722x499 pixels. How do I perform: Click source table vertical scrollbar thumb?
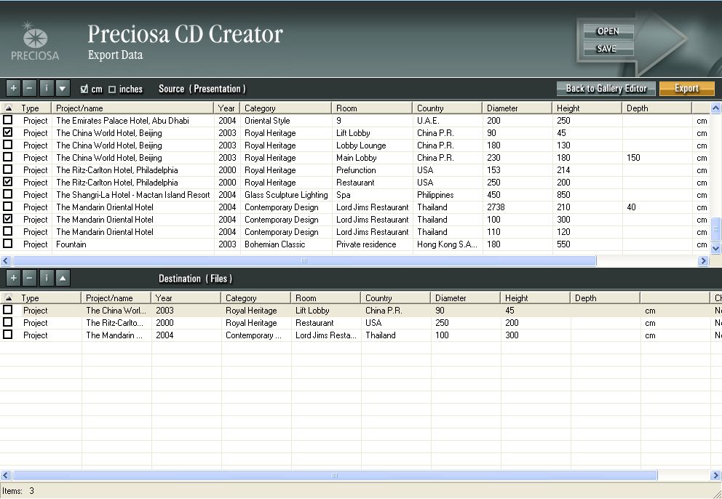tap(715, 229)
